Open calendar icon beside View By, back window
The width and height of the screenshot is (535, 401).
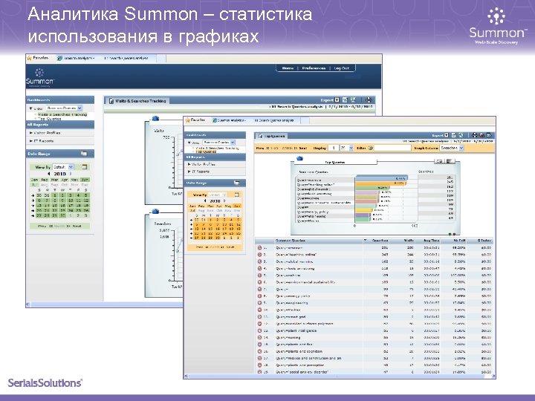click(x=84, y=167)
